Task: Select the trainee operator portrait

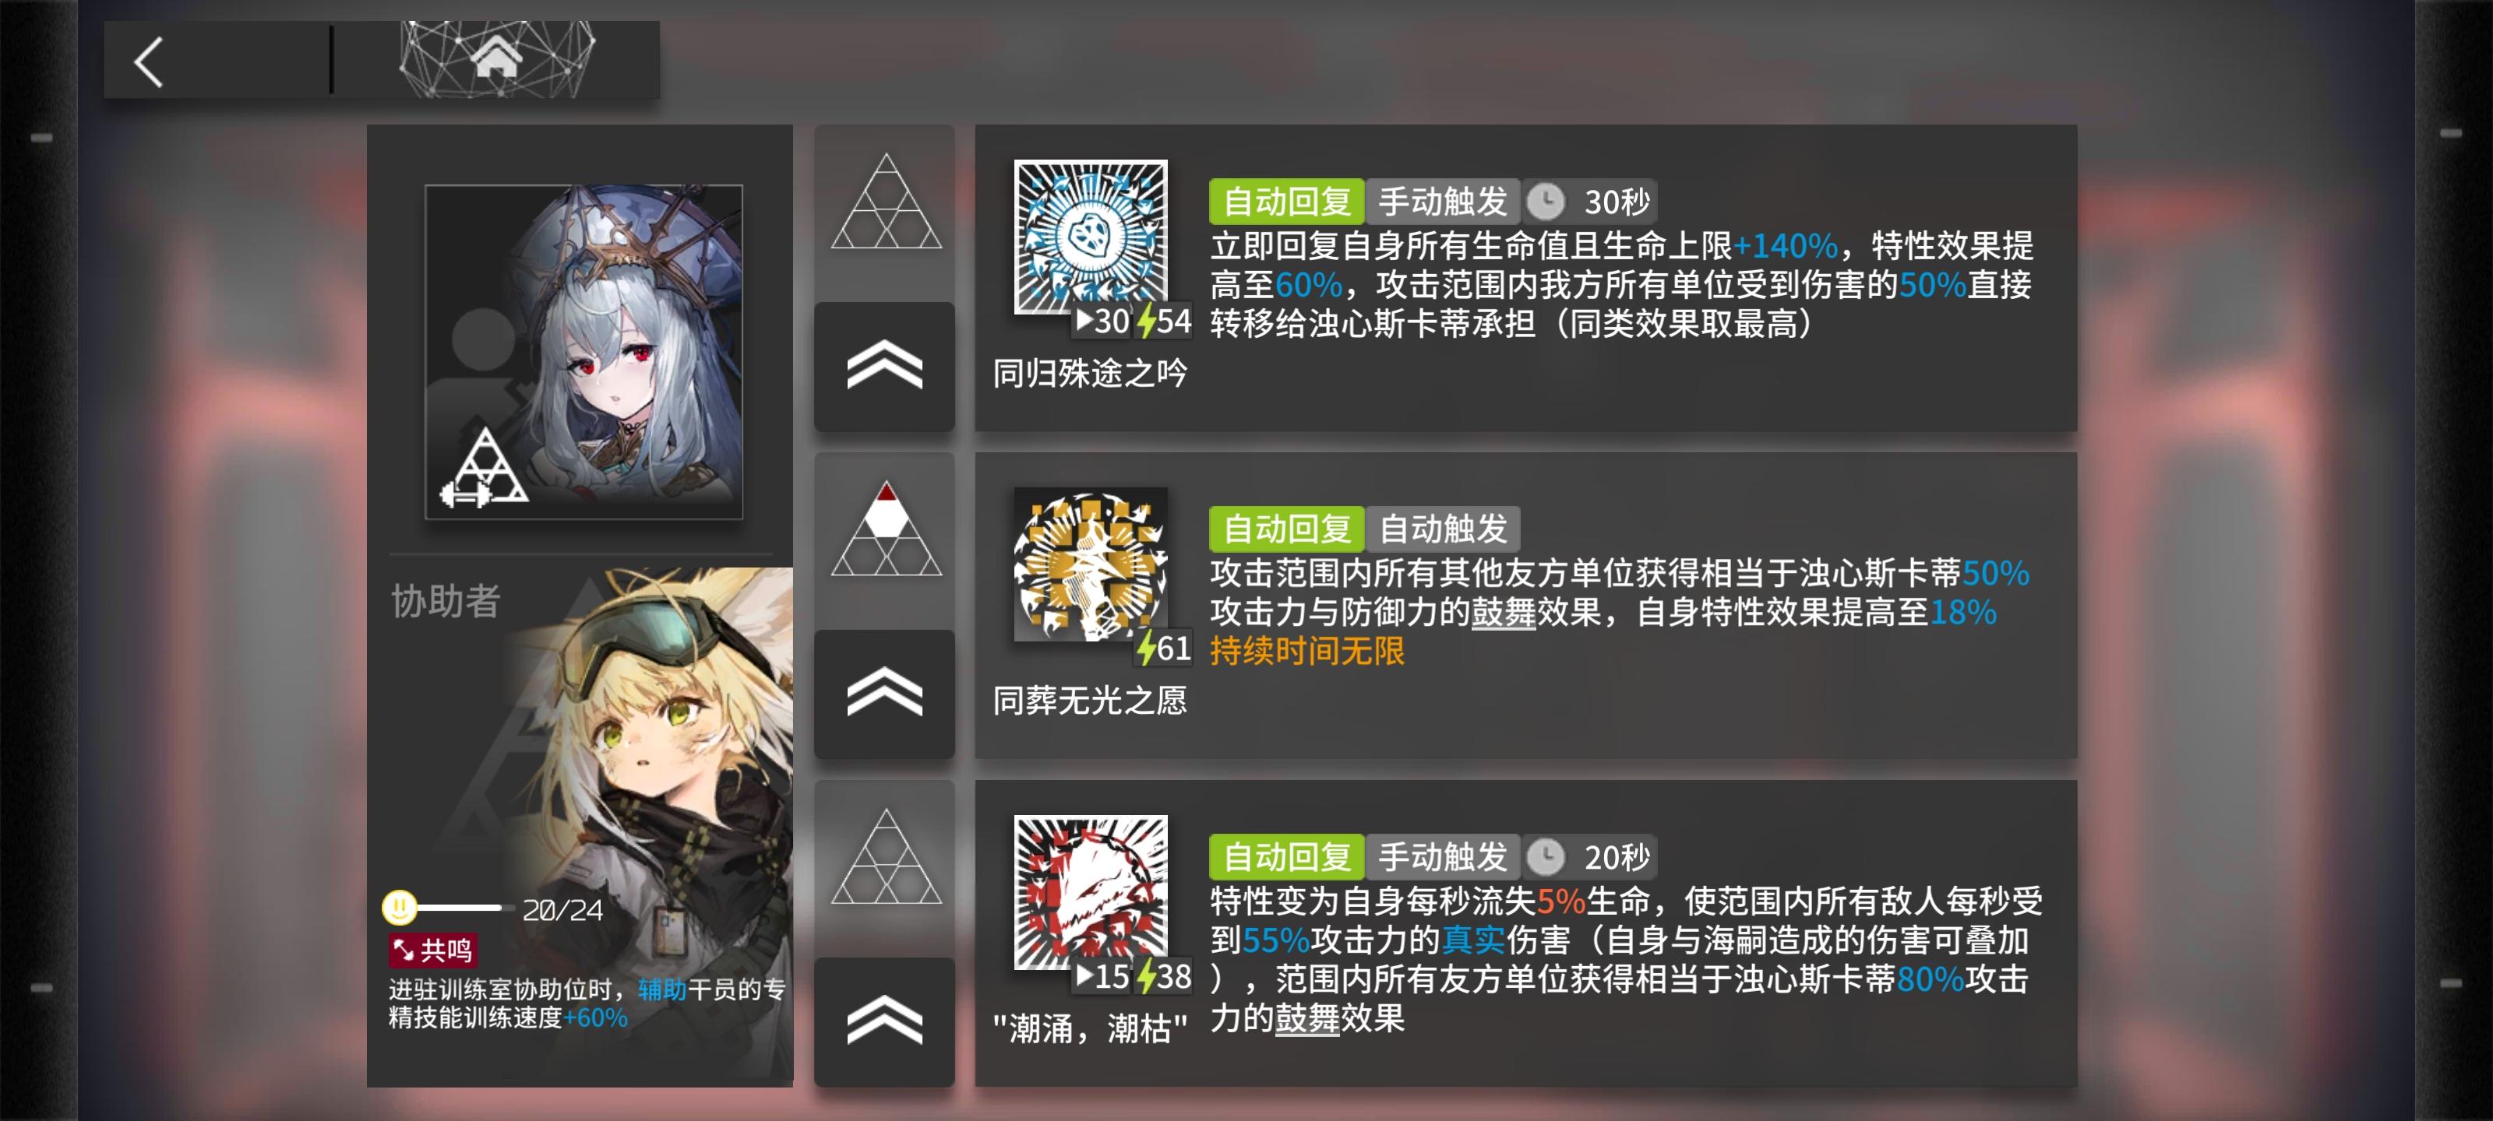Action: tap(584, 352)
